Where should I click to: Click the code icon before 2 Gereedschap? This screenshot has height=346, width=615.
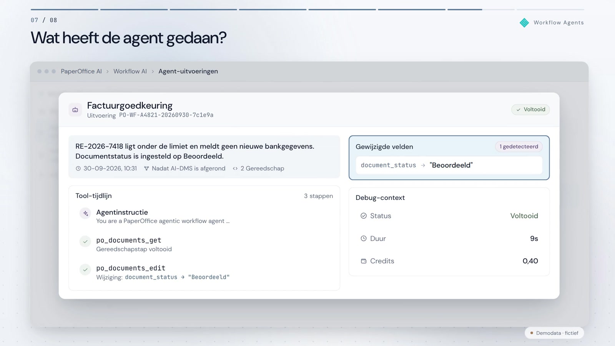point(235,168)
